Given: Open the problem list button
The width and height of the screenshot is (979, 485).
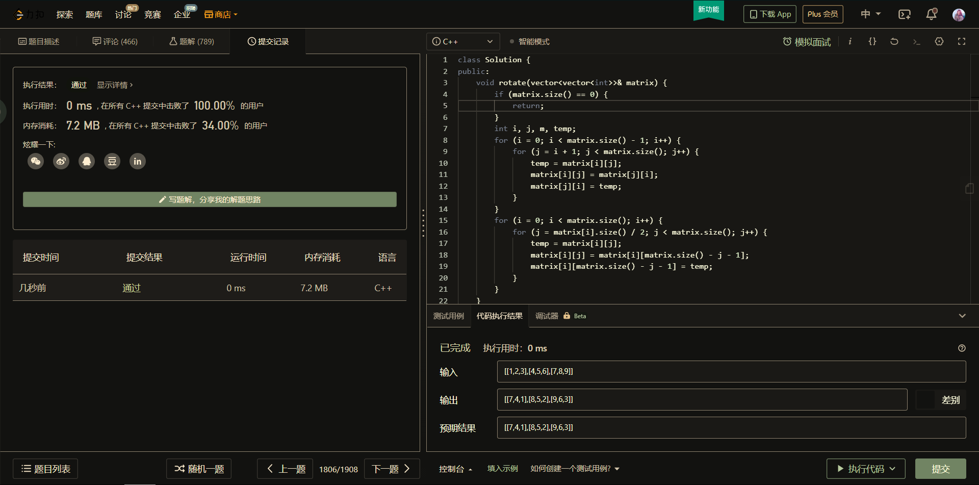Looking at the screenshot, I should tap(45, 469).
